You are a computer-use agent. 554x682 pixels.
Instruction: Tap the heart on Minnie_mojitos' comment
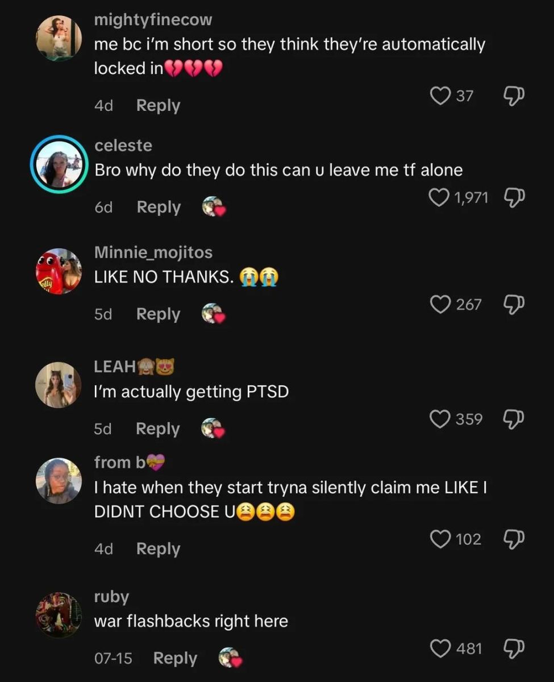click(440, 305)
